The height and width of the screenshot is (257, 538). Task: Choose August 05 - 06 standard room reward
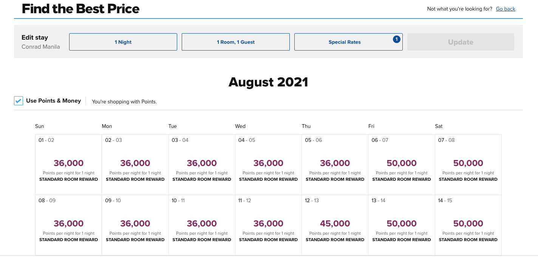pyautogui.click(x=335, y=165)
